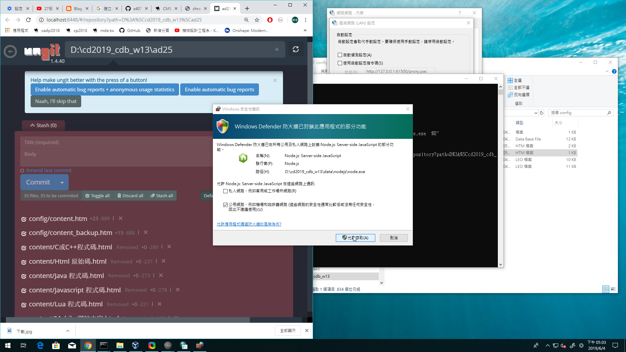Discard config/content.htm changes with X icon
626x352 pixels.
pos(121,218)
